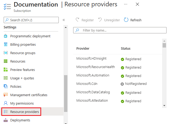
Task: Click the Policies icon in sidebar
Action: click(6, 87)
